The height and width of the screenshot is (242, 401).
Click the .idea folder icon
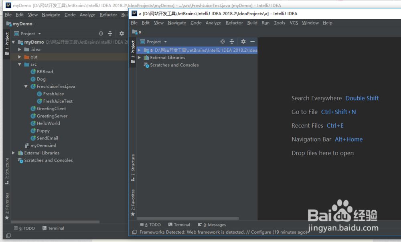(26, 50)
